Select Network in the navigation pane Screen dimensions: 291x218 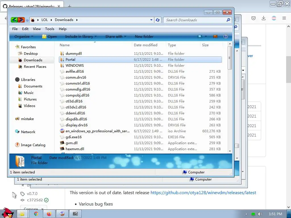(x=28, y=132)
